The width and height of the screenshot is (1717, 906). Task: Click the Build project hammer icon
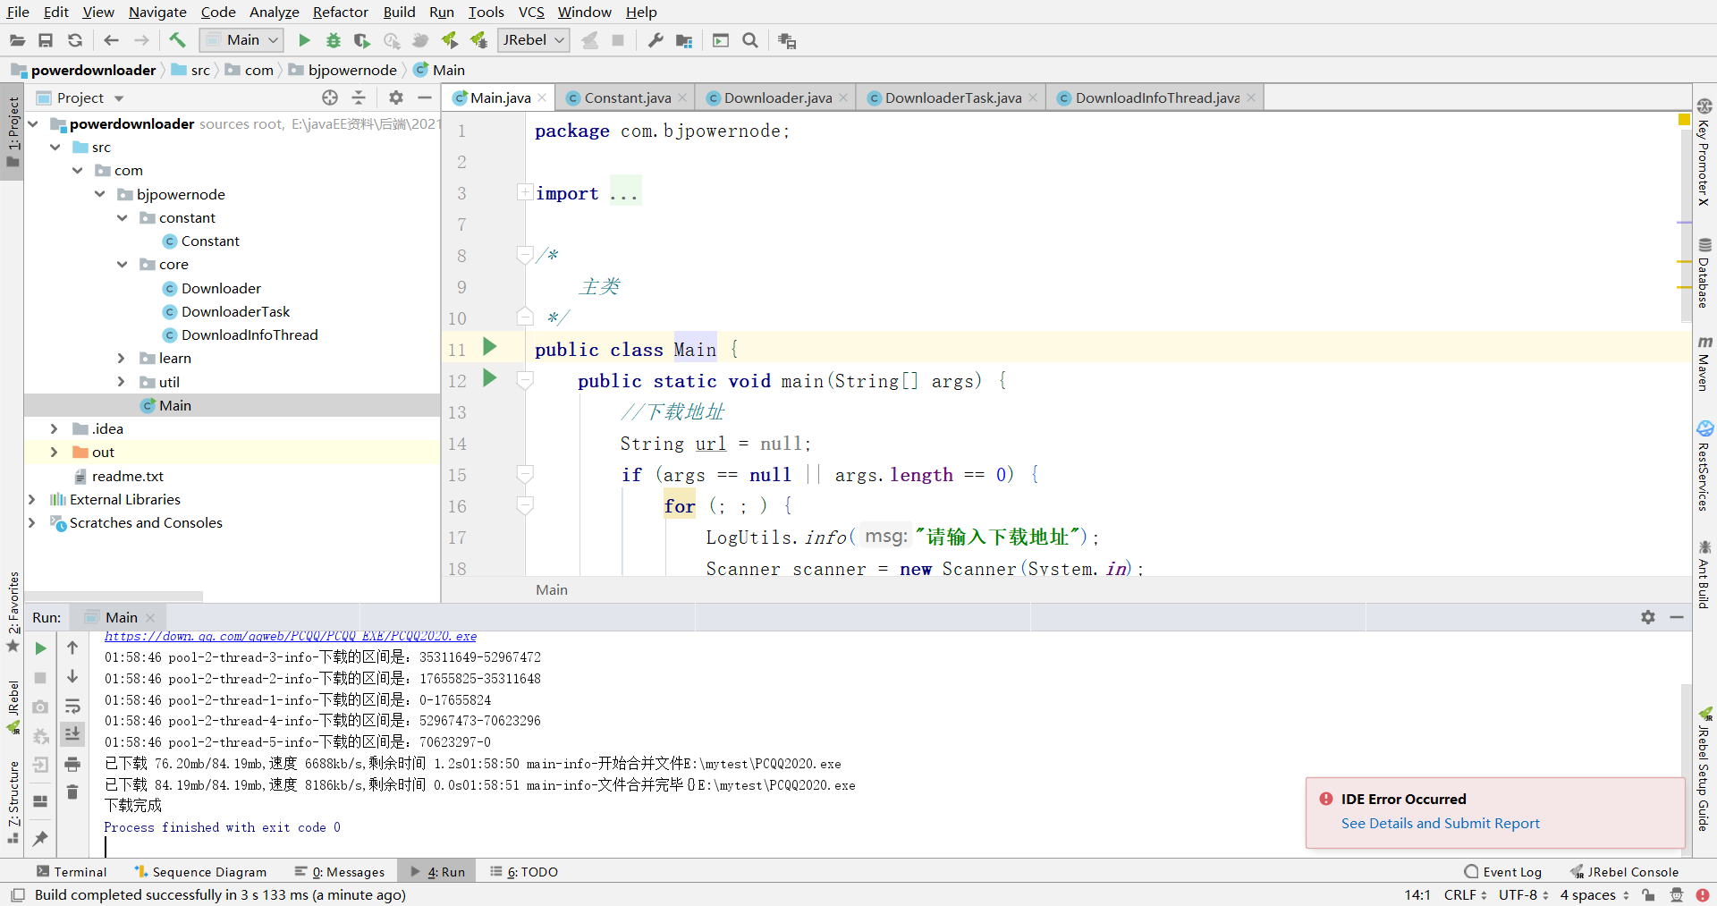click(x=177, y=40)
